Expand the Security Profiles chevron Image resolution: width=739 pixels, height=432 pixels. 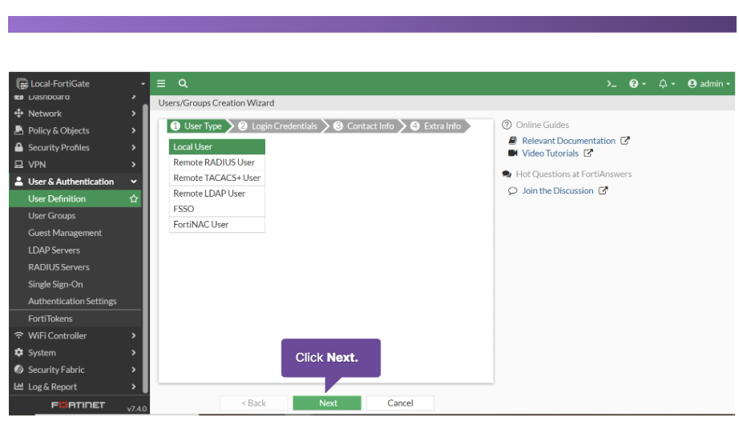click(x=134, y=147)
